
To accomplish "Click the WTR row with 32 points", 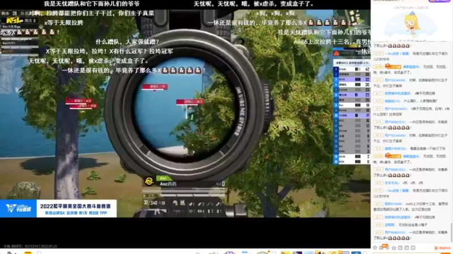I will 352,80.
